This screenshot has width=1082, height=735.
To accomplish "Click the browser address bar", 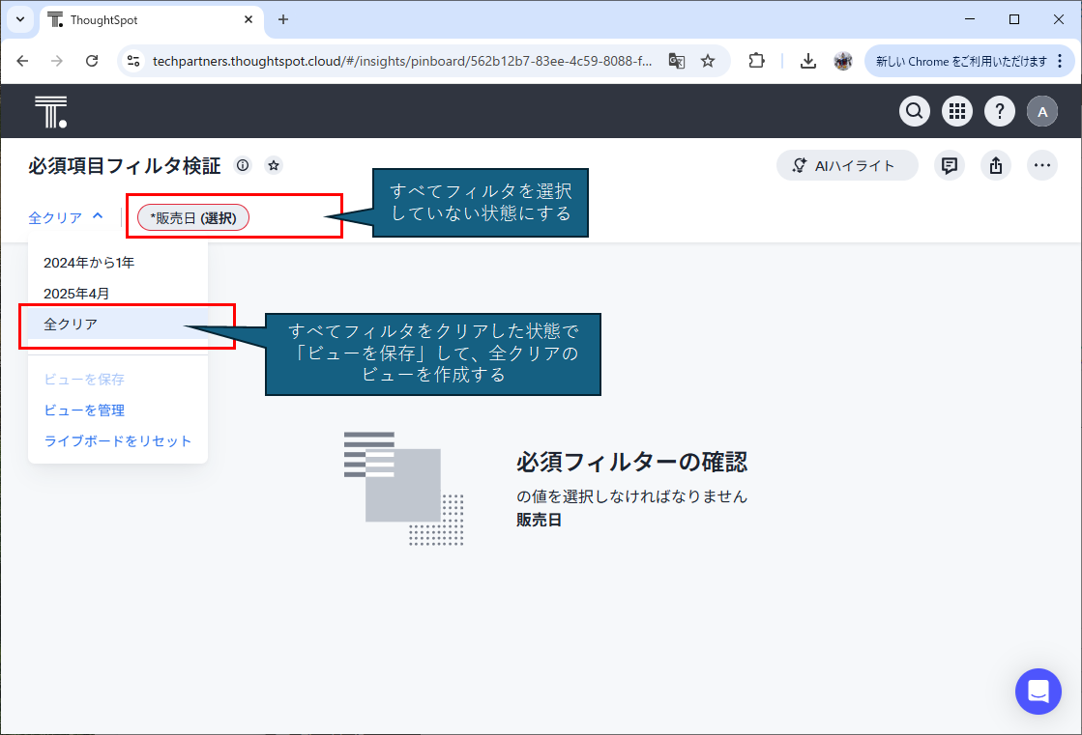I will 401,61.
